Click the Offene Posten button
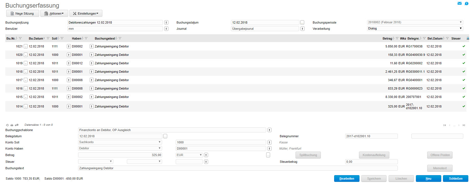This screenshot has width=472, height=183. [440, 155]
